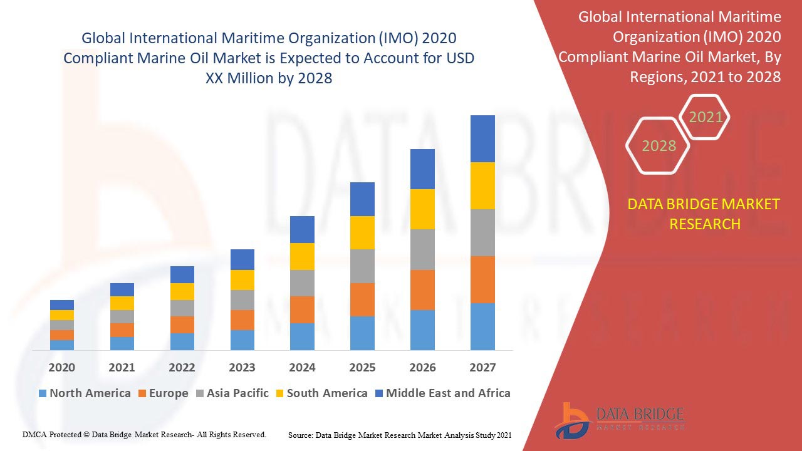
Task: Select the 2021 hexagon badge
Action: pos(705,117)
